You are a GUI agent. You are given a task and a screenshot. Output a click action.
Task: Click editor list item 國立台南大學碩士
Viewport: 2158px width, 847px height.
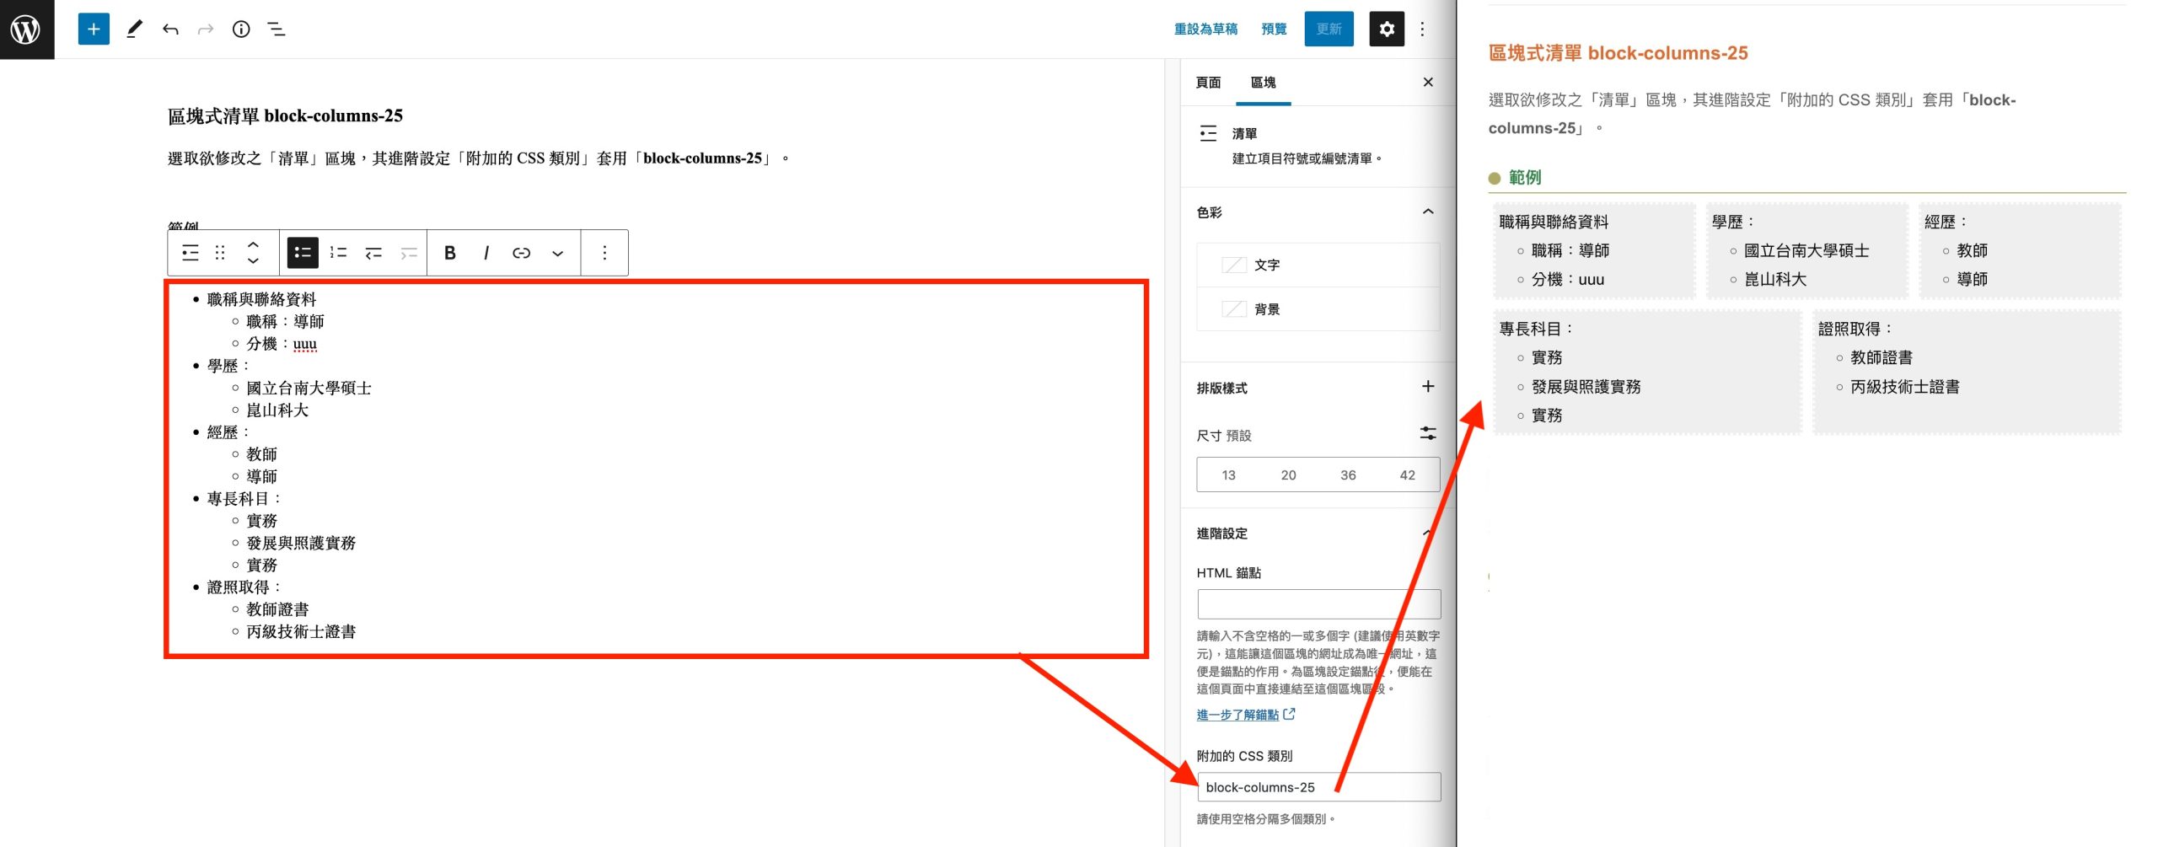point(309,388)
